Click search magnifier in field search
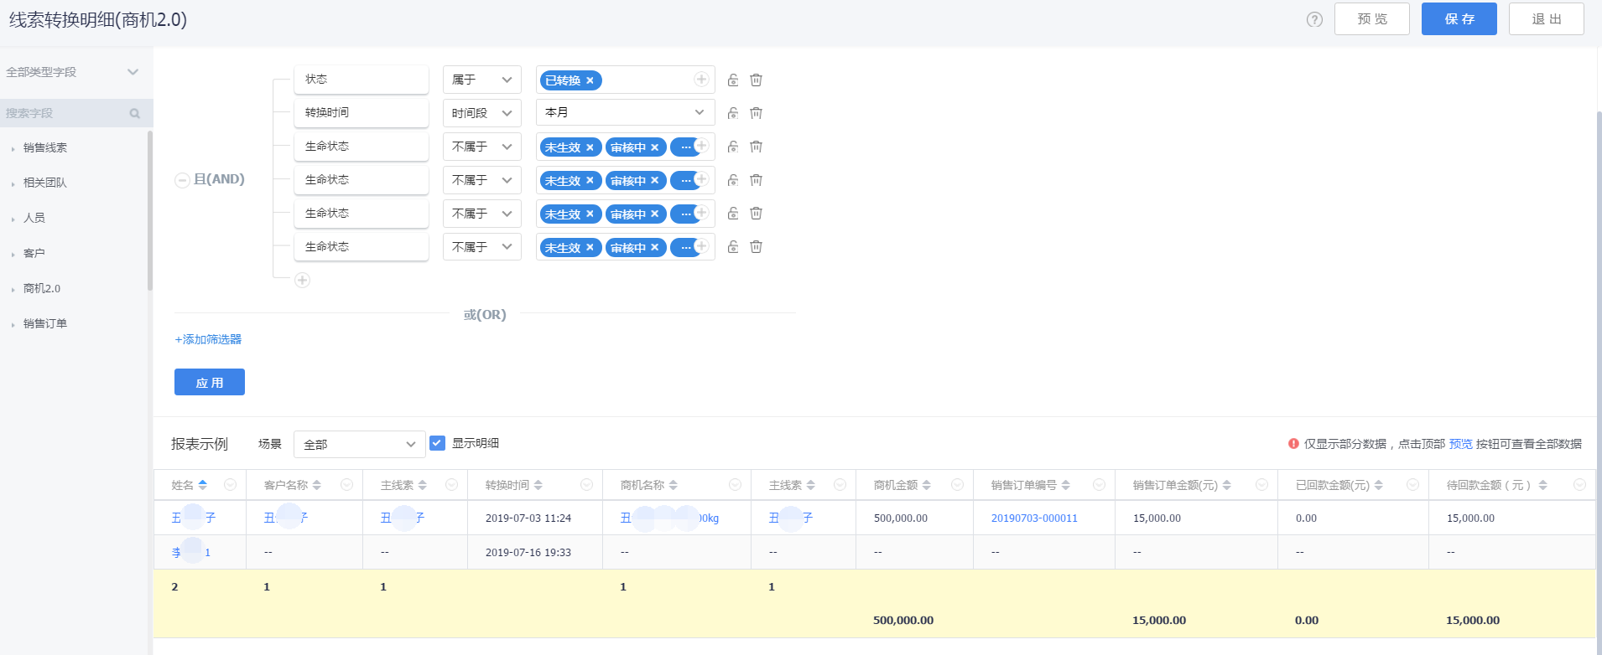Screen dimensions: 1602x655 tap(135, 113)
